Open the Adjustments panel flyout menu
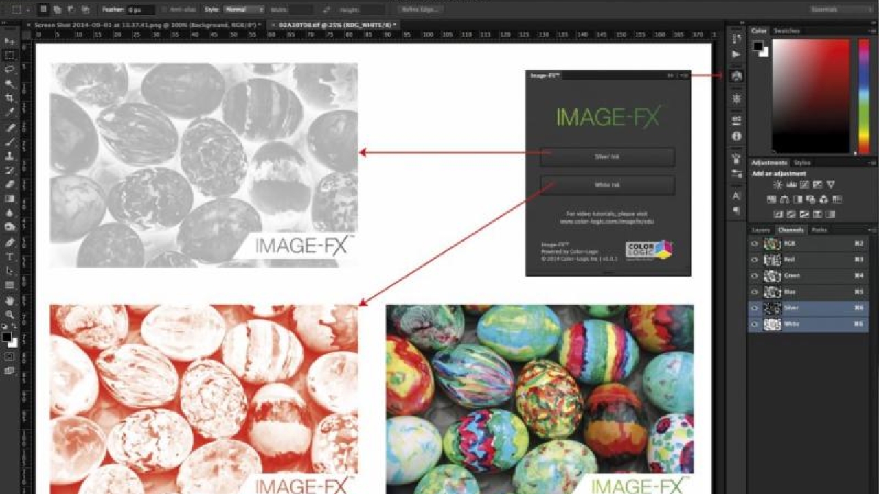Image resolution: width=879 pixels, height=494 pixels. click(872, 163)
